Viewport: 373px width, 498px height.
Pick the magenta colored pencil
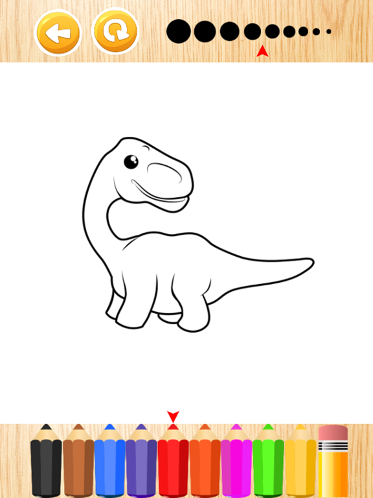236,461
